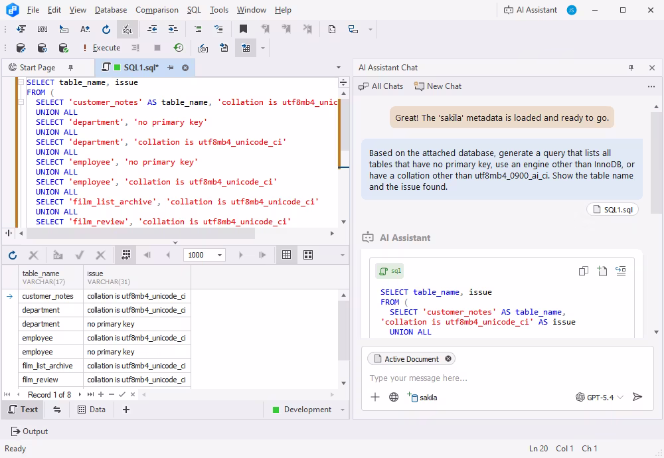
Task: Click the swap views arrows icon
Action: 57,410
